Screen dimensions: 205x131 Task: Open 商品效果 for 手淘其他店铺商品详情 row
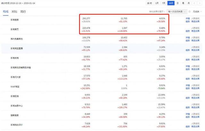point(195,69)
